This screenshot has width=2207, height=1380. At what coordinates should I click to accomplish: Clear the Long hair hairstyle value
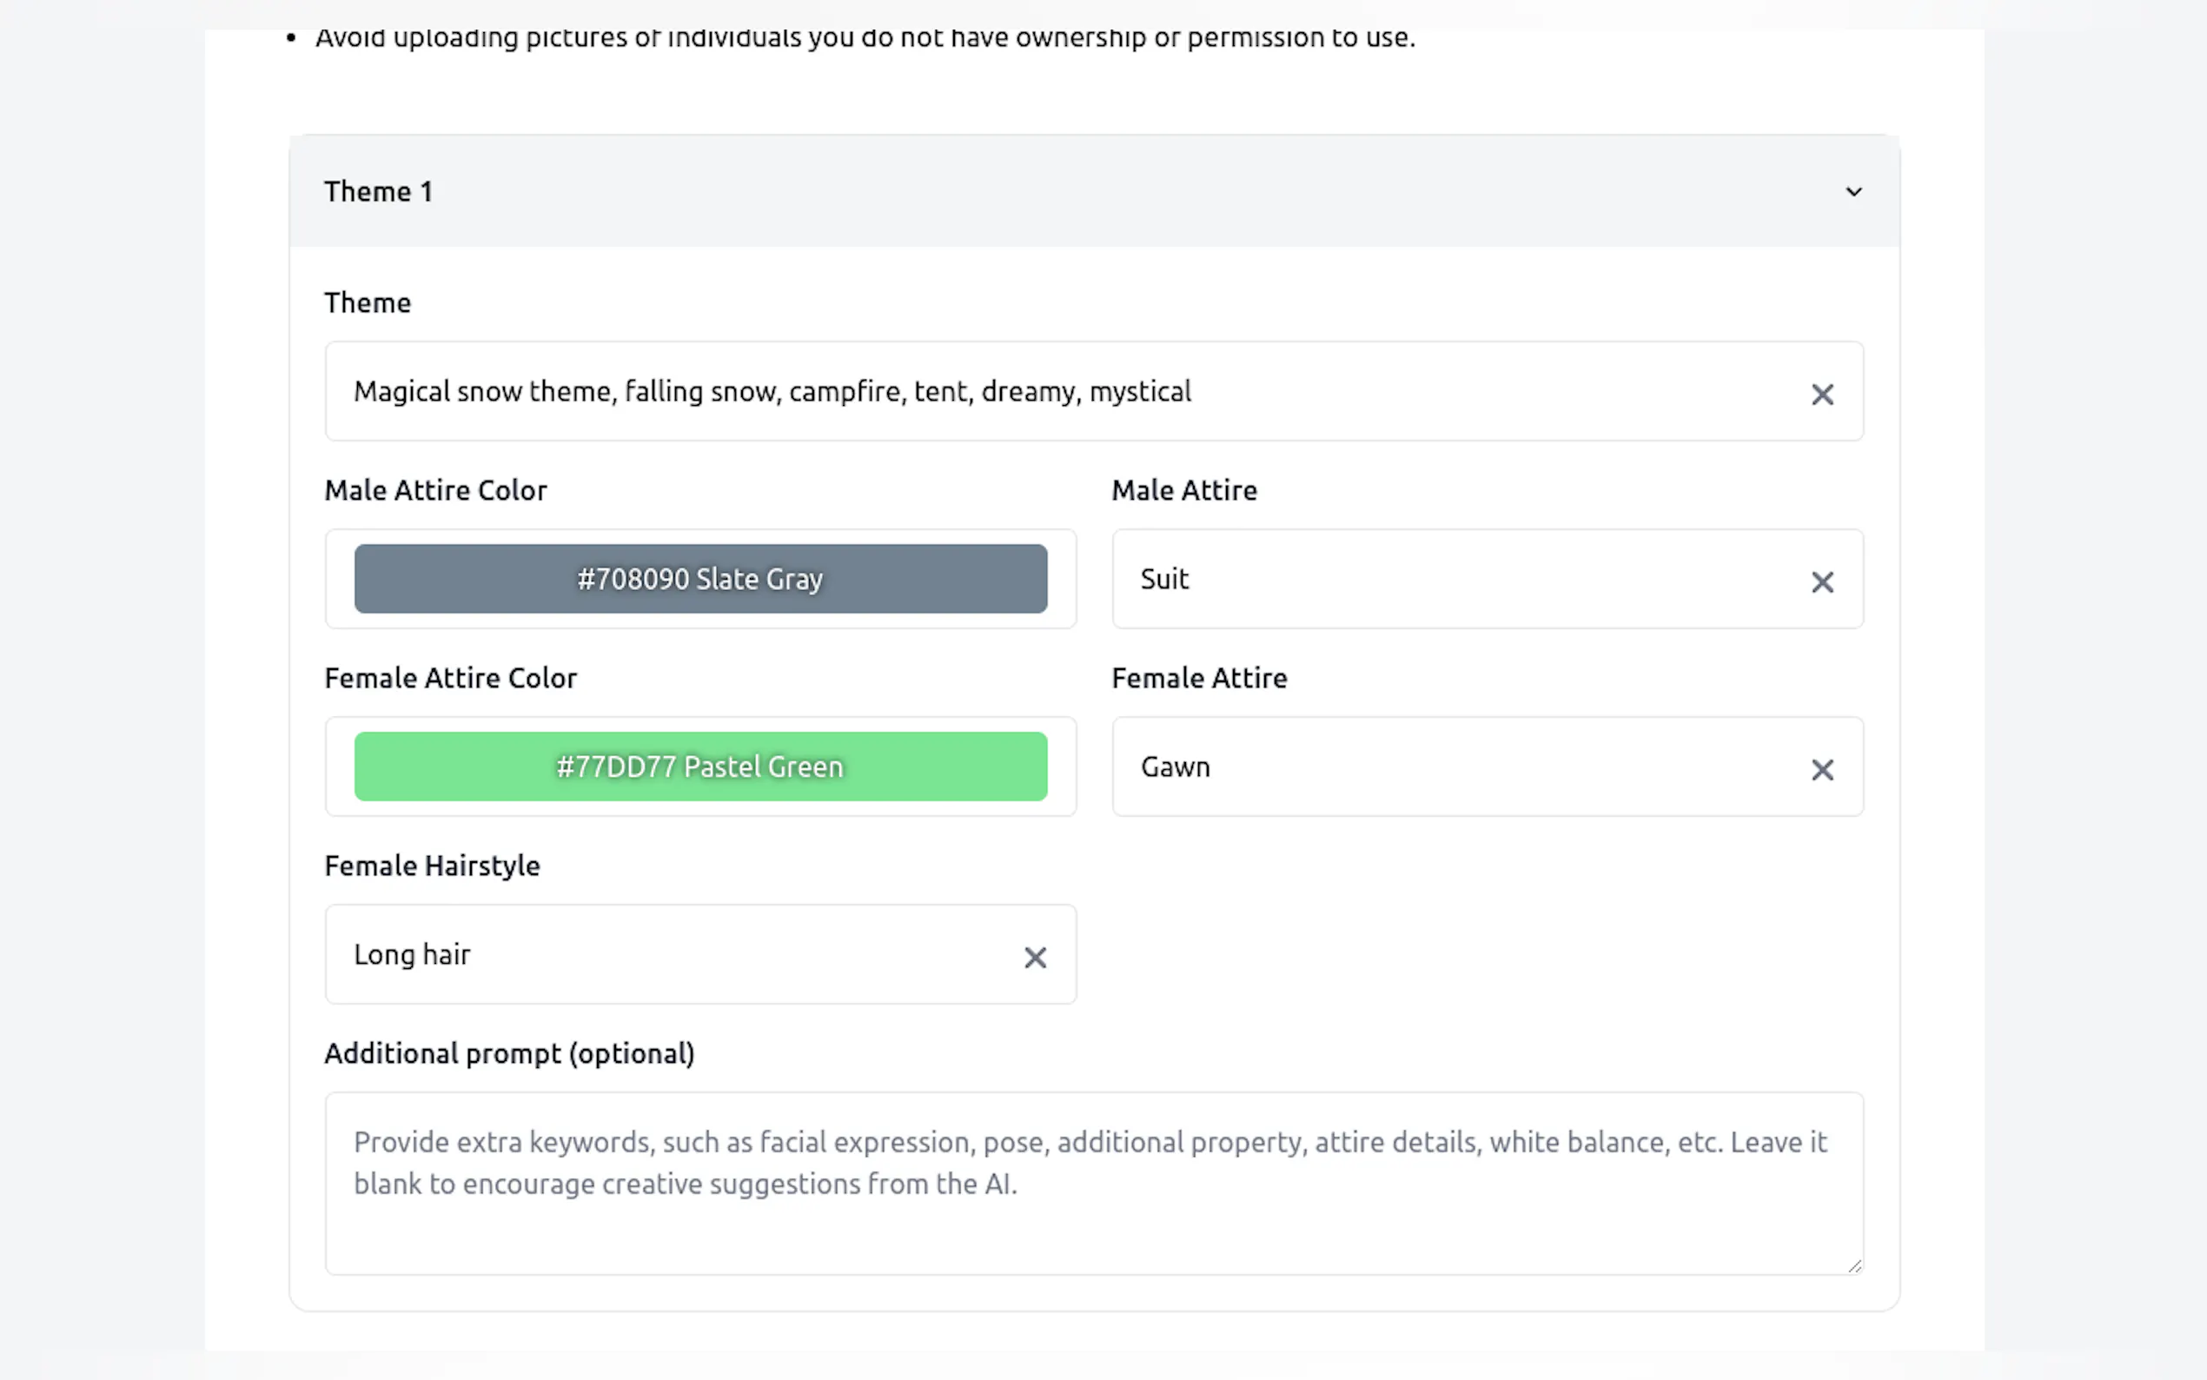[x=1035, y=958]
